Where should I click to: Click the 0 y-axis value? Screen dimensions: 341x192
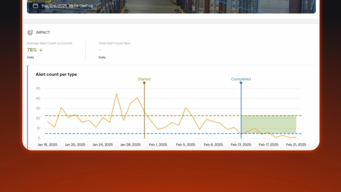point(39,138)
